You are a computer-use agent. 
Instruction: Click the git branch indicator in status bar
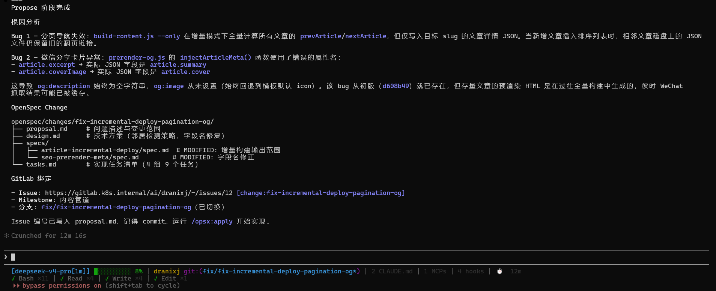[272, 271]
